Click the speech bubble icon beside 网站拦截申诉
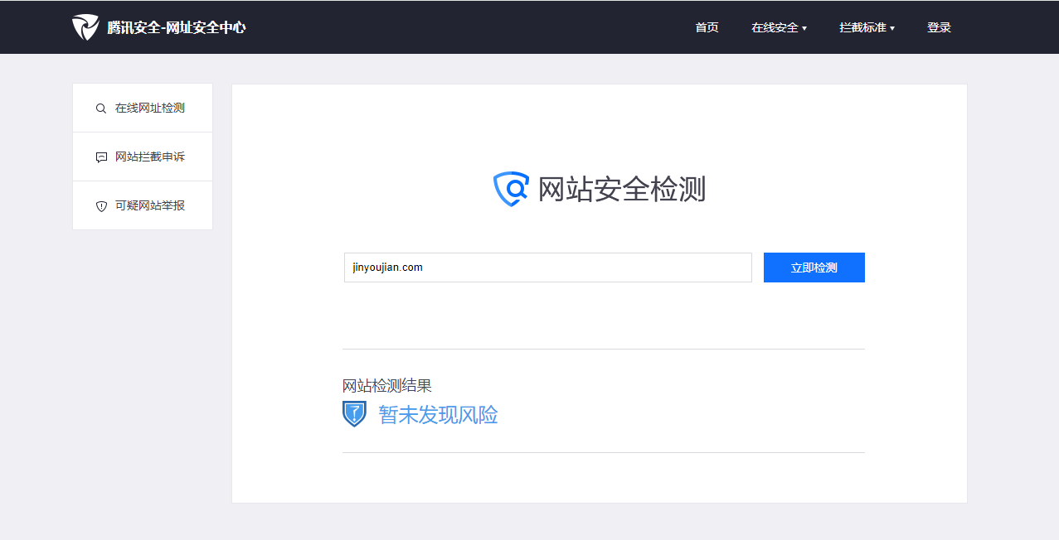 [101, 157]
